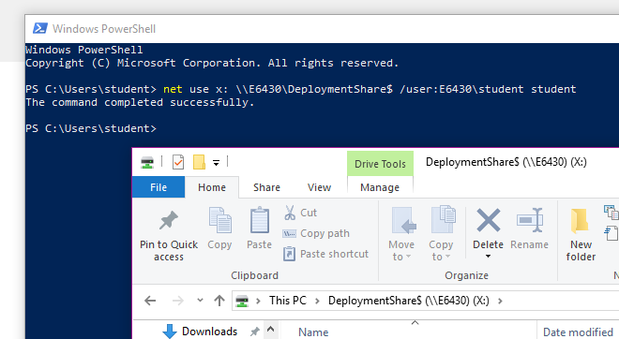Click the 'The command completed successfully.' output text
The width and height of the screenshot is (619, 339).
140,102
